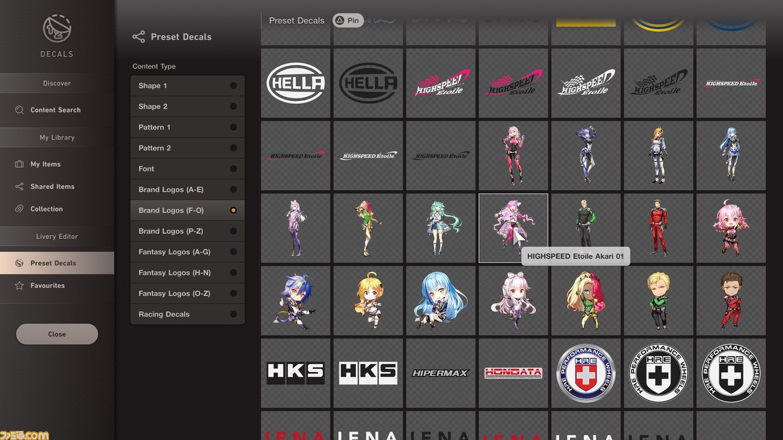Click the Collection paperclip icon

19,209
